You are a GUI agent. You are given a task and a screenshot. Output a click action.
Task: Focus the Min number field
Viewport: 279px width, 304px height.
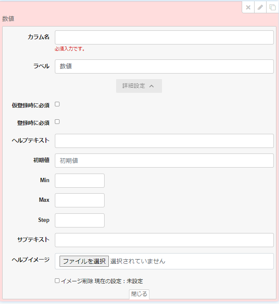click(80, 180)
